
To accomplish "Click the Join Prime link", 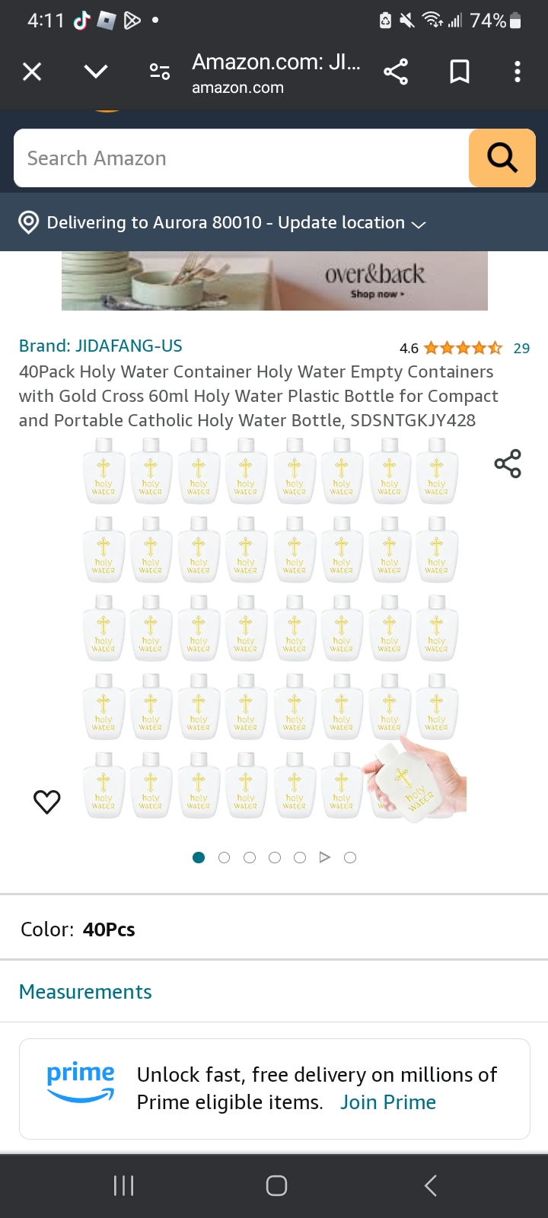I will point(388,1102).
